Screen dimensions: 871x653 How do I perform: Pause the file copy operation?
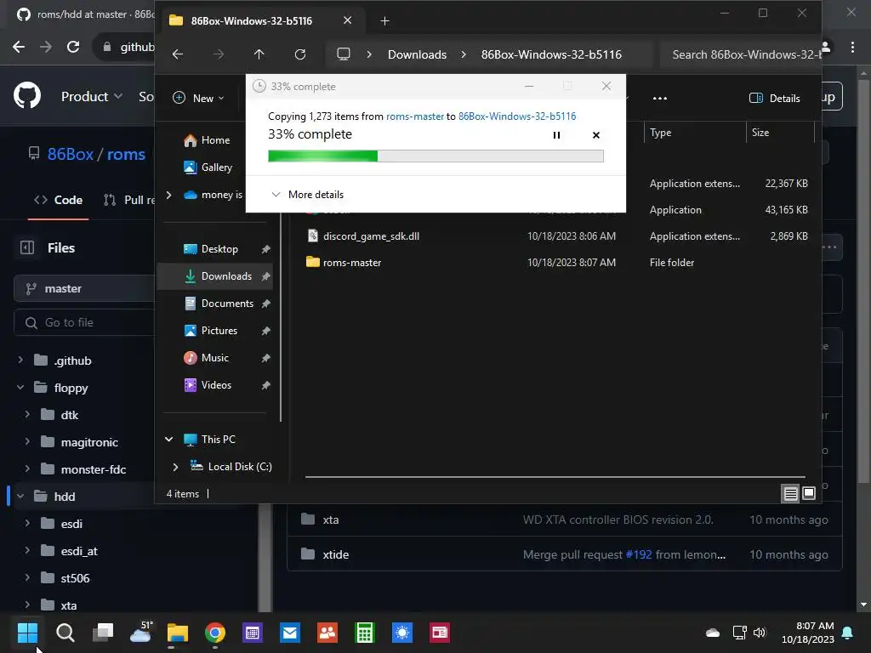pyautogui.click(x=556, y=135)
